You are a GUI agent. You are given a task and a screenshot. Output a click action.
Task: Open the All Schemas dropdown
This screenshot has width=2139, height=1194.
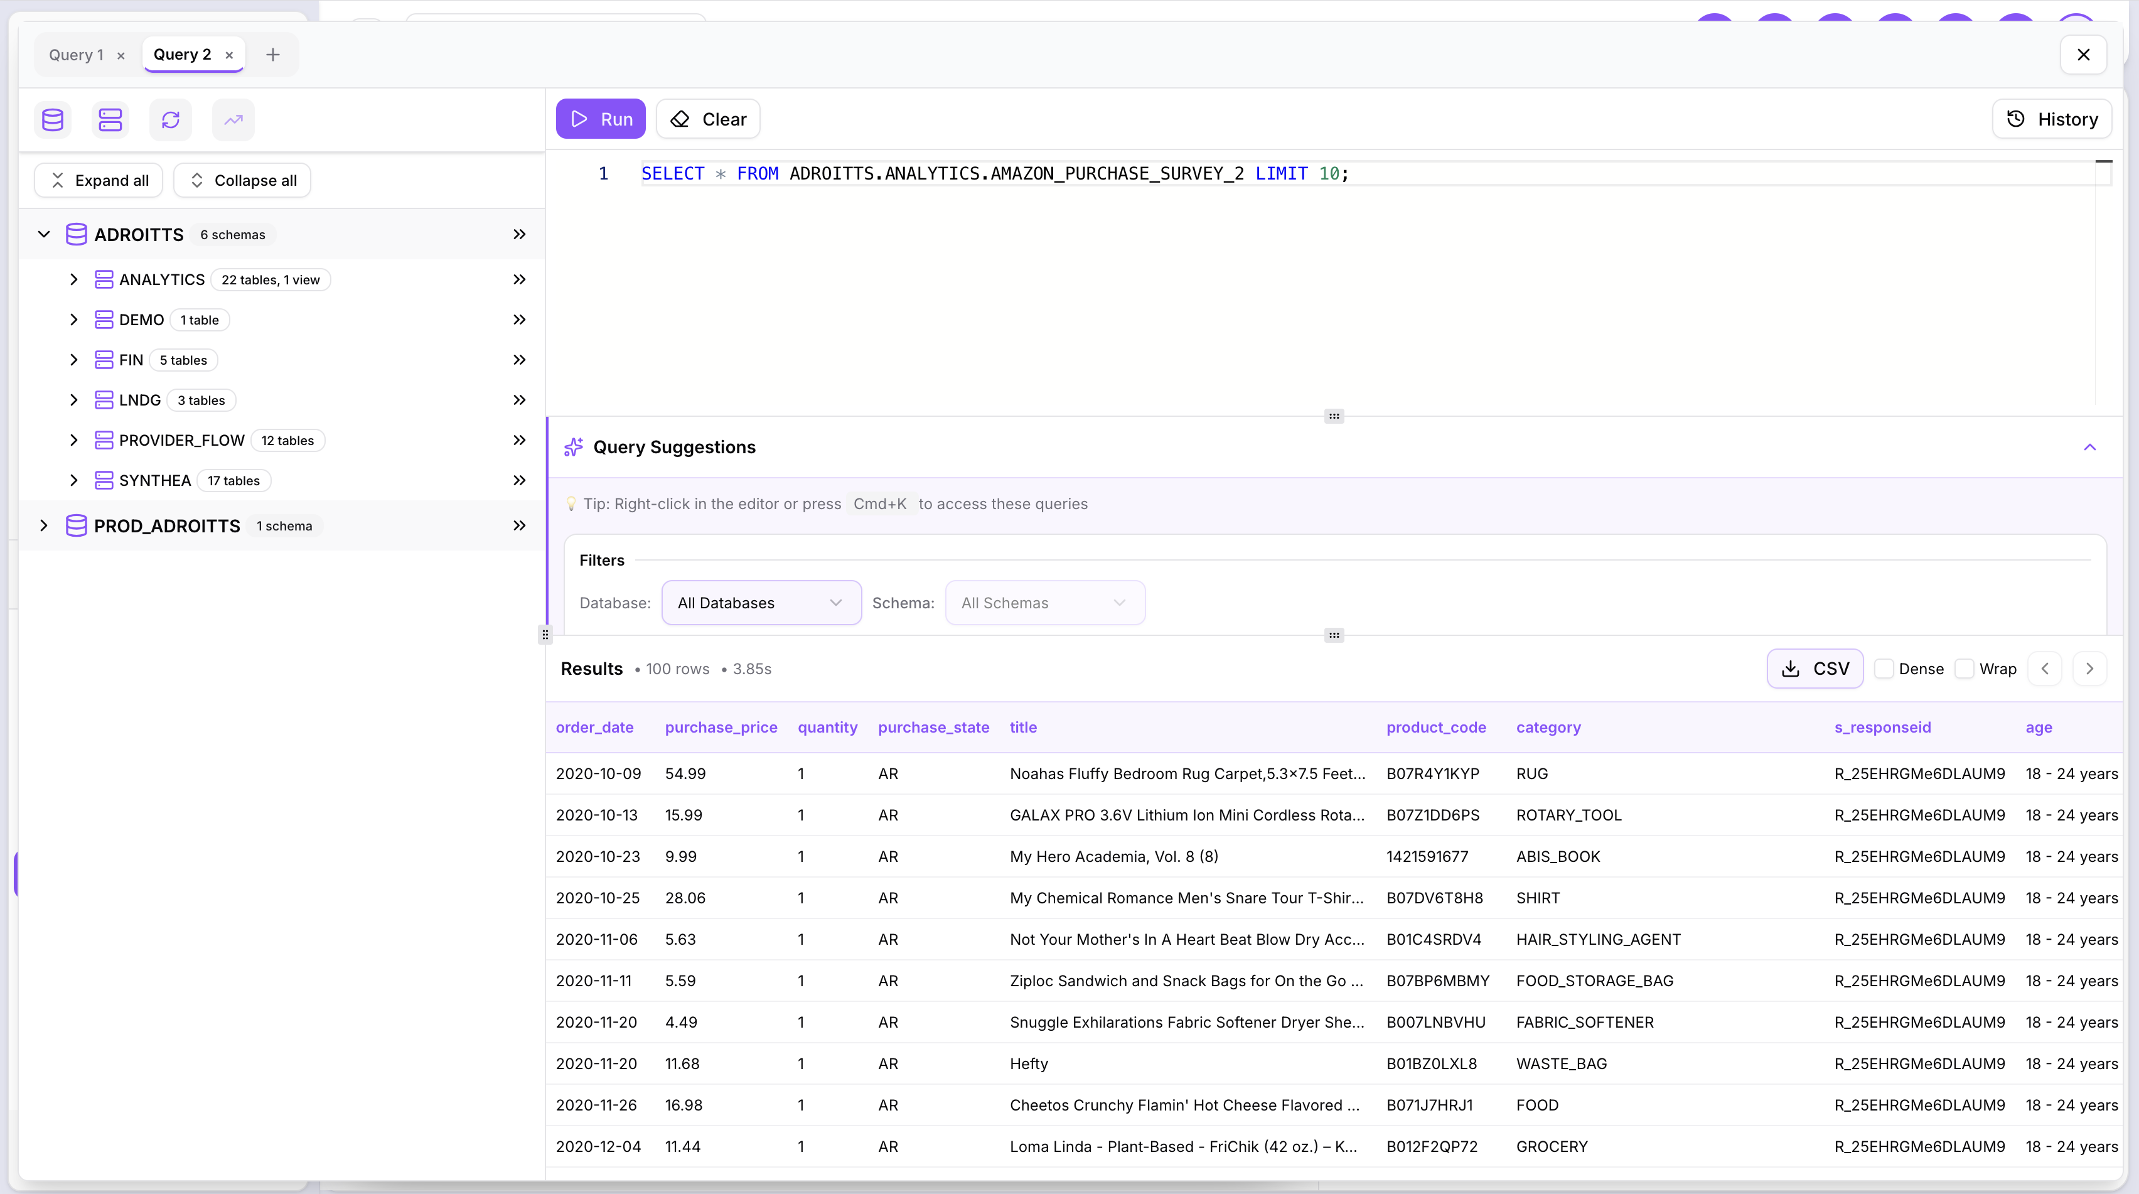pos(1044,603)
